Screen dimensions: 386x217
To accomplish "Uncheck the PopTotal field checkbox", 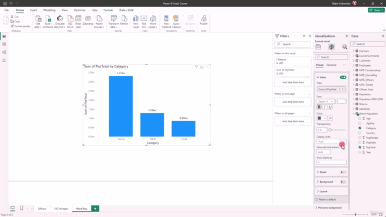I will (x=360, y=147).
